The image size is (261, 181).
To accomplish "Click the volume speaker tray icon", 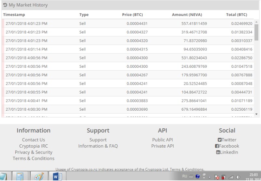I will coord(238,177).
